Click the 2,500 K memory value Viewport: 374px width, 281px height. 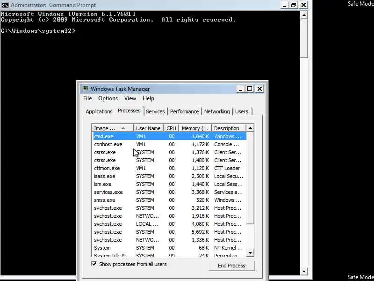coord(200,176)
